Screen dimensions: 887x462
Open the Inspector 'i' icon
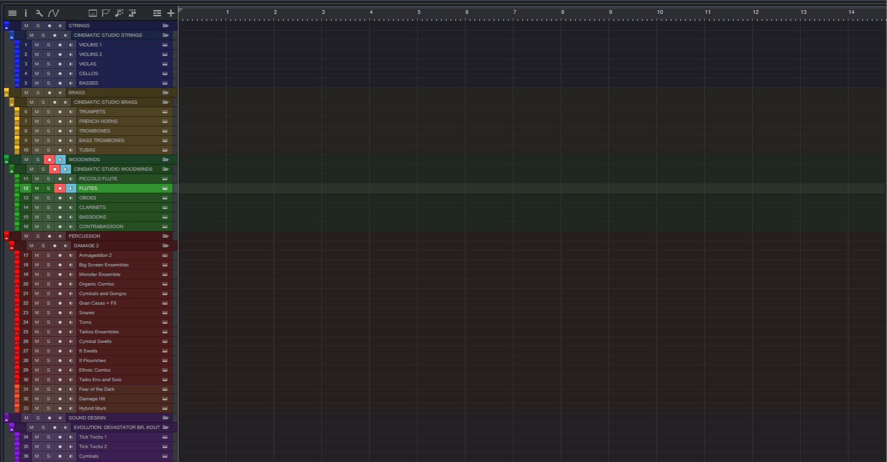(x=26, y=13)
